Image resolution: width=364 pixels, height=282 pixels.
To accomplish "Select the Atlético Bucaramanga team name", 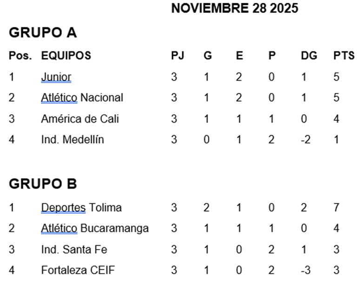I will pyautogui.click(x=95, y=228).
